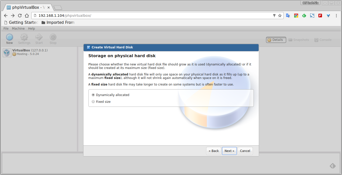Select the Dynamically allocated option
The width and height of the screenshot is (342, 175).
click(93, 95)
